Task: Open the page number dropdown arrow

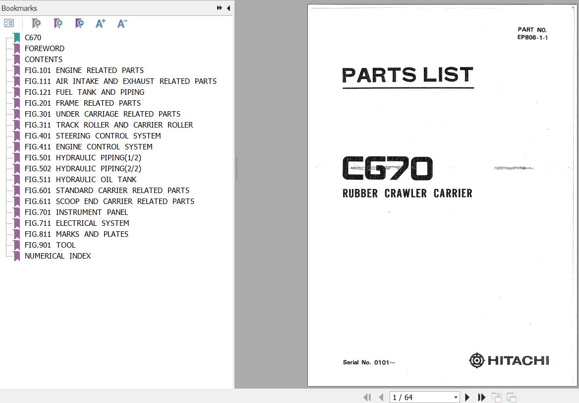Action: coord(456,398)
